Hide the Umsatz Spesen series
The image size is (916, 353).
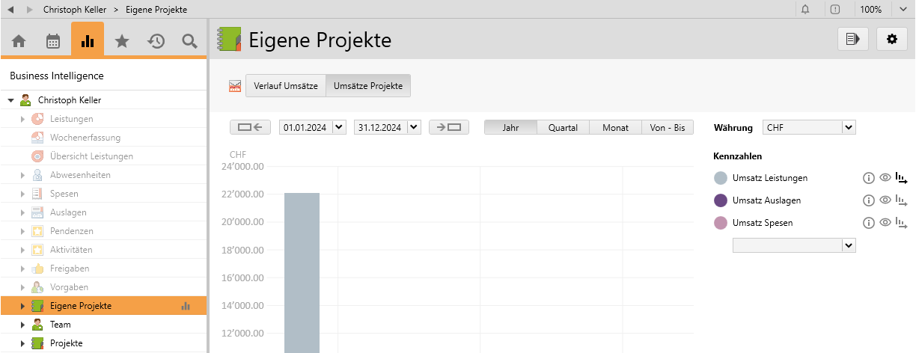[885, 223]
